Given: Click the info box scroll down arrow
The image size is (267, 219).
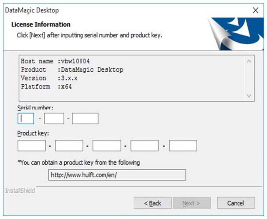Looking at the screenshot, I should [249, 96].
